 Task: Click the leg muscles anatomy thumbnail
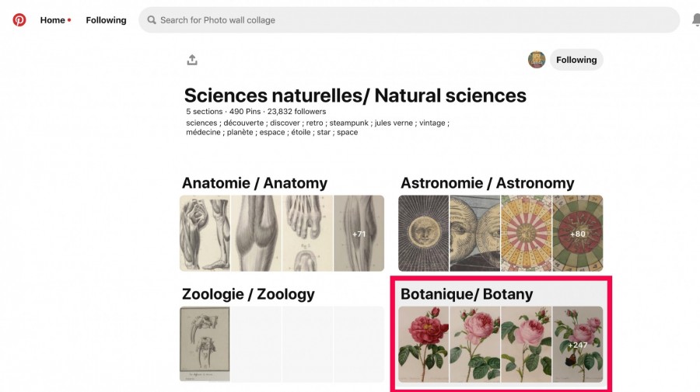coord(205,234)
